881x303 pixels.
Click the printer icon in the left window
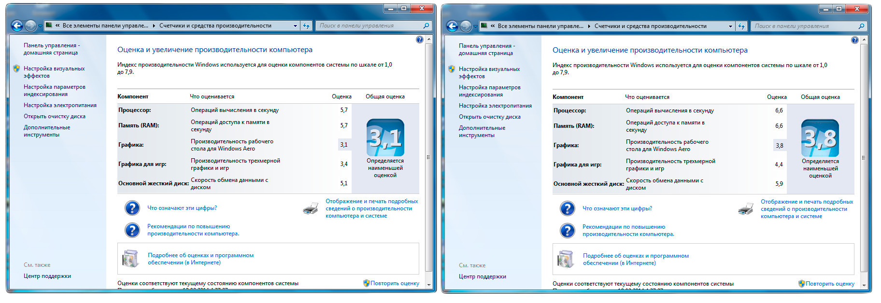(x=311, y=208)
